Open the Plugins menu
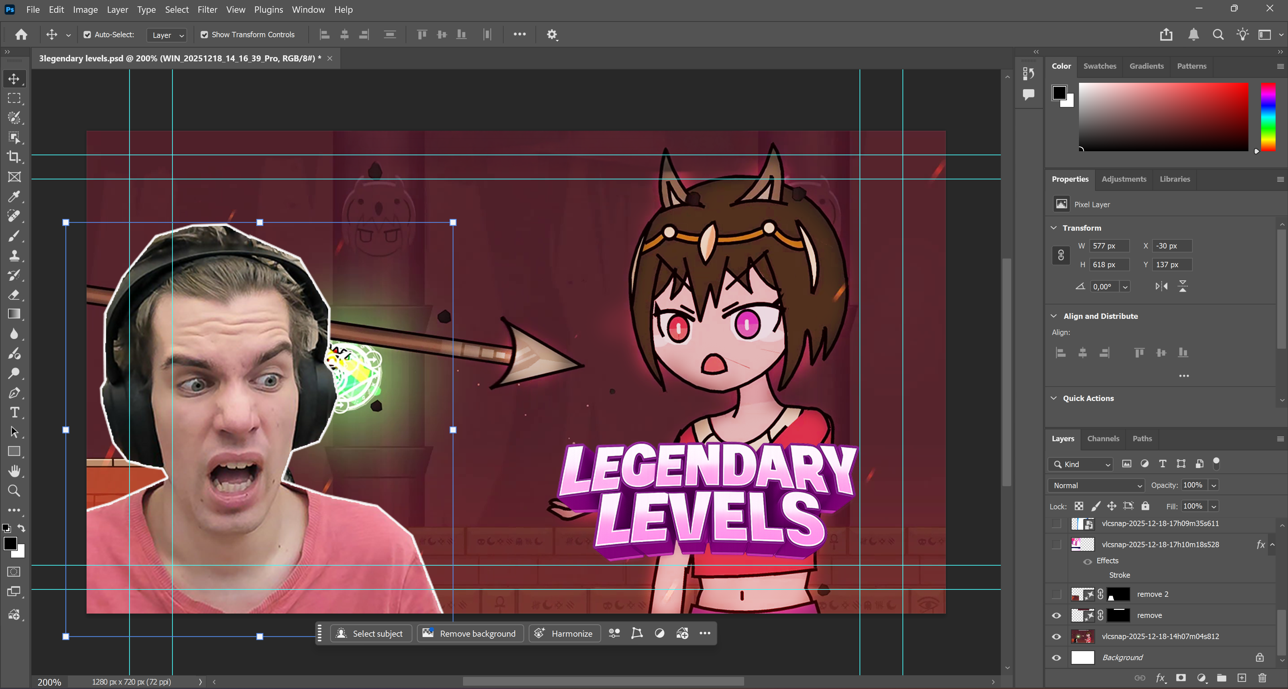Viewport: 1288px width, 689px height. (x=268, y=9)
